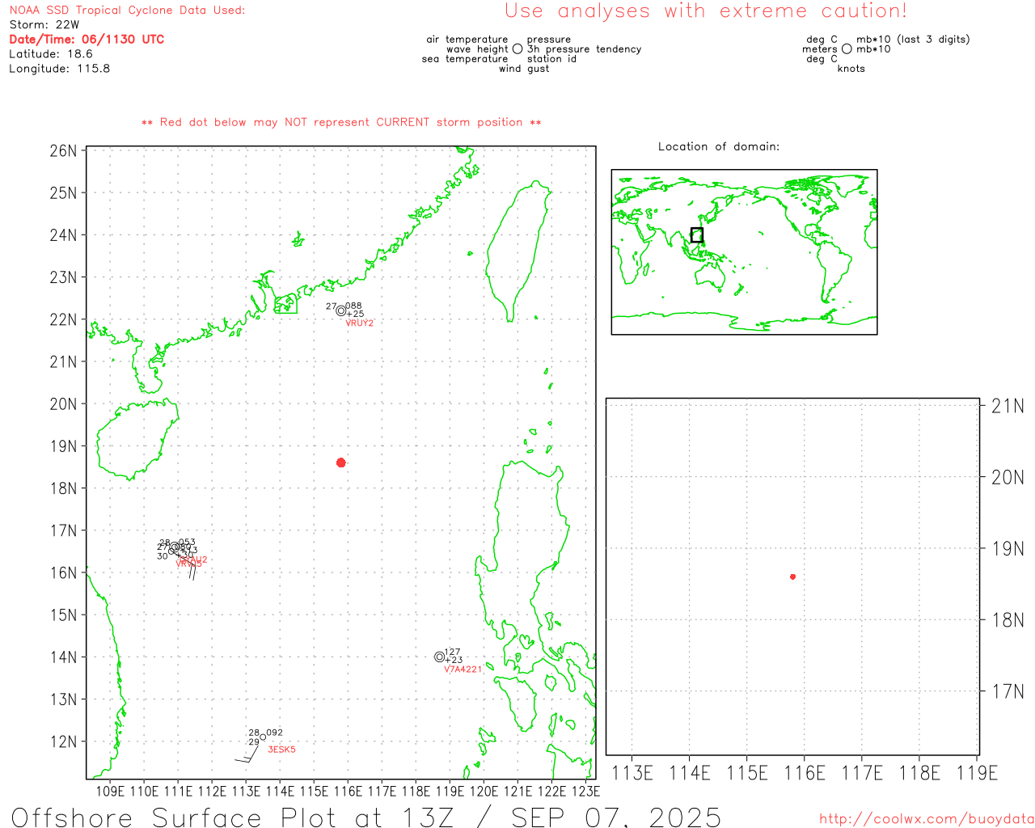1035x828 pixels.
Task: Click the '3h pressure tendency' legend label
Action: (584, 49)
